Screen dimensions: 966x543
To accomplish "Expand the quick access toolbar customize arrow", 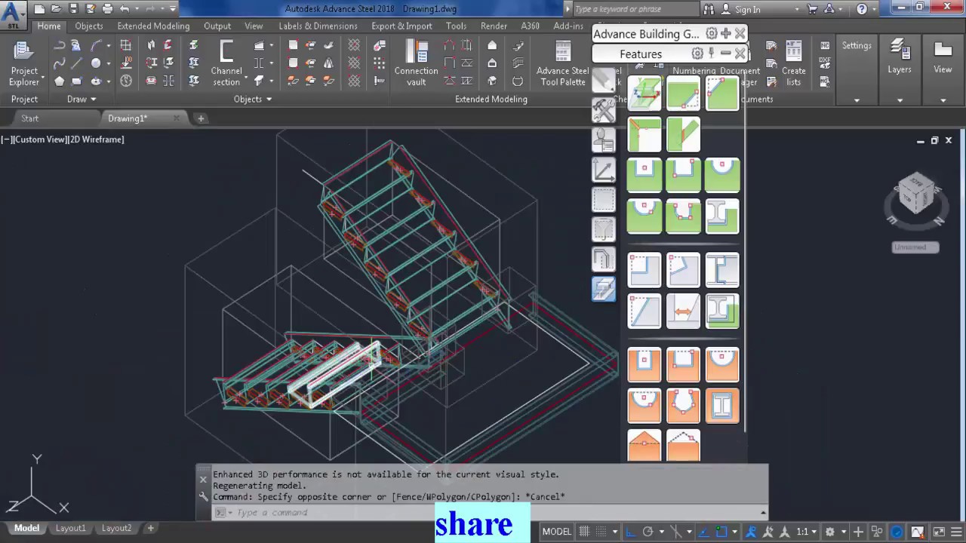I will click(x=173, y=9).
